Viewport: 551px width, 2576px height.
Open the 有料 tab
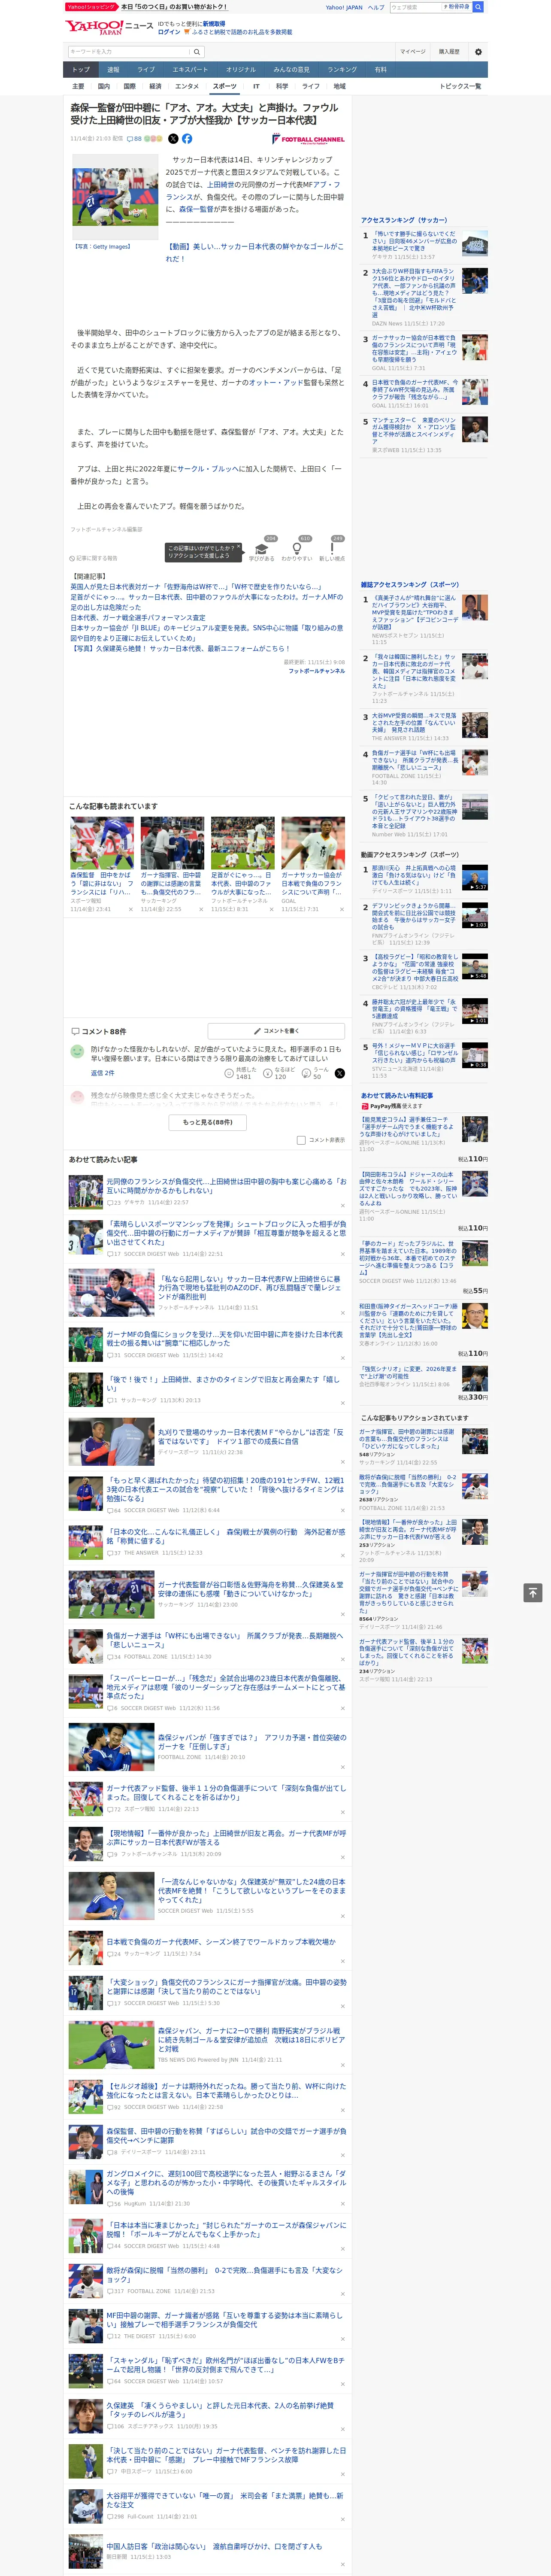tap(381, 70)
